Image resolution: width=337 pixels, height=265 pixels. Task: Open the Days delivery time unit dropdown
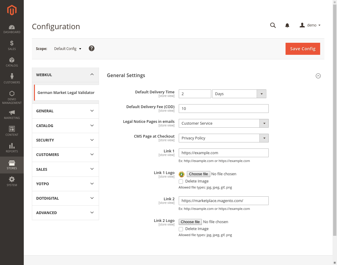pos(239,94)
